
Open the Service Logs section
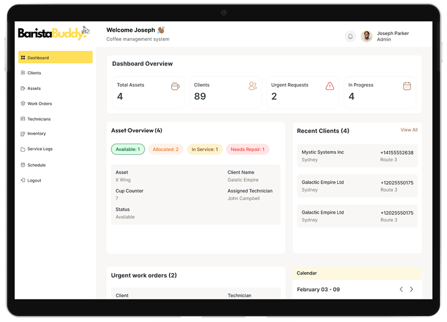[x=40, y=149]
